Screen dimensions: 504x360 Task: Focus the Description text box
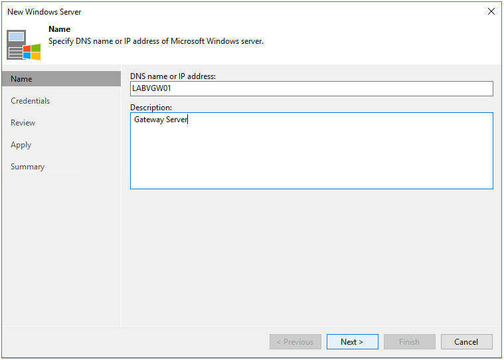(311, 151)
